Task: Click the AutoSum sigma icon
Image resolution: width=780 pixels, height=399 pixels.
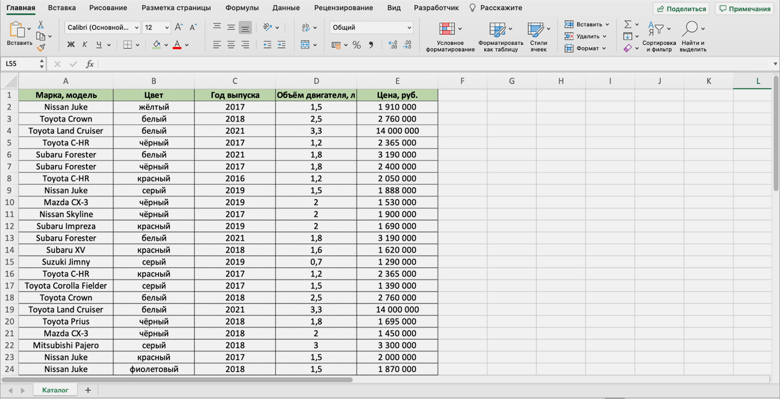Action: pos(628,24)
